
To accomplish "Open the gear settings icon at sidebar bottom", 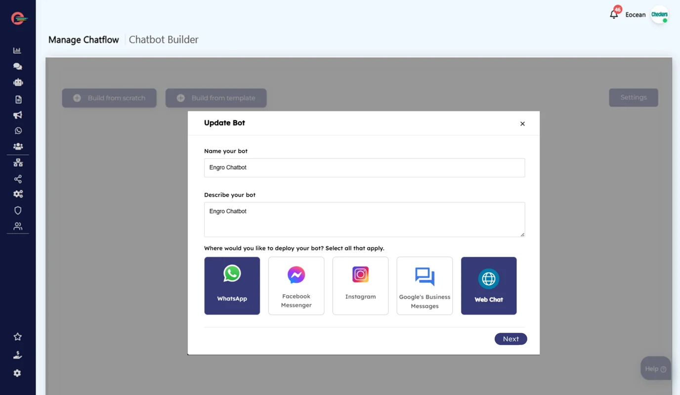I will 17,373.
